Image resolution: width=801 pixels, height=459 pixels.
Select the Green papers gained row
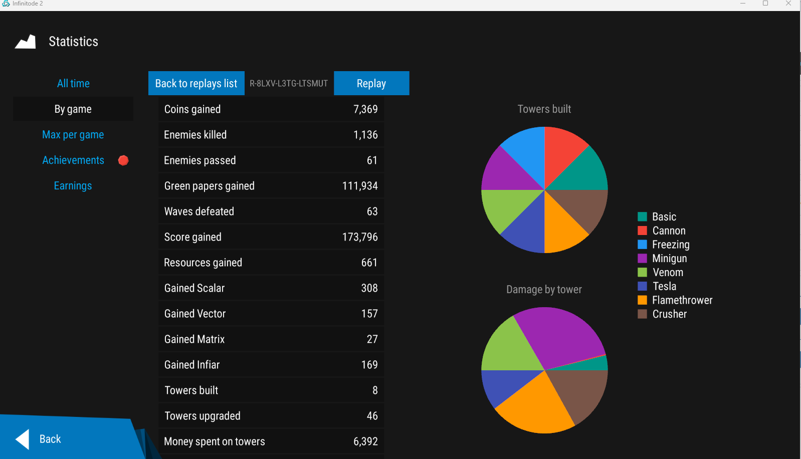click(271, 186)
